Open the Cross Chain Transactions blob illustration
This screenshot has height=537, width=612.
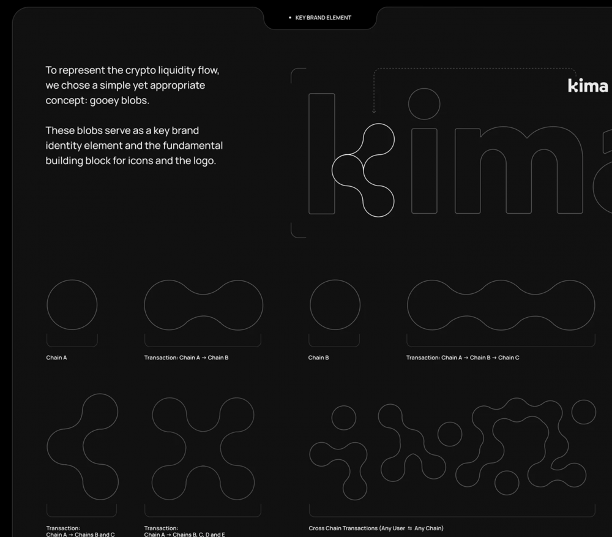pyautogui.click(x=452, y=446)
